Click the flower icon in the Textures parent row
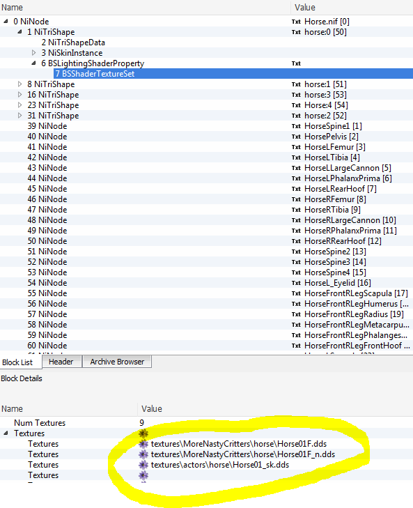Image resolution: width=413 pixels, height=508 pixels. coord(143,433)
